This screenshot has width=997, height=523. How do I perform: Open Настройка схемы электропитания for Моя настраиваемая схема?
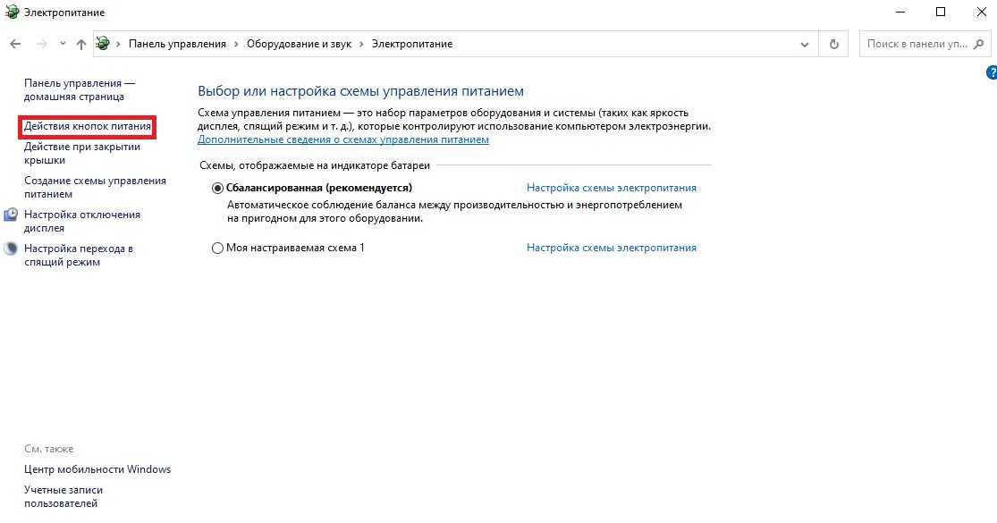pos(611,248)
